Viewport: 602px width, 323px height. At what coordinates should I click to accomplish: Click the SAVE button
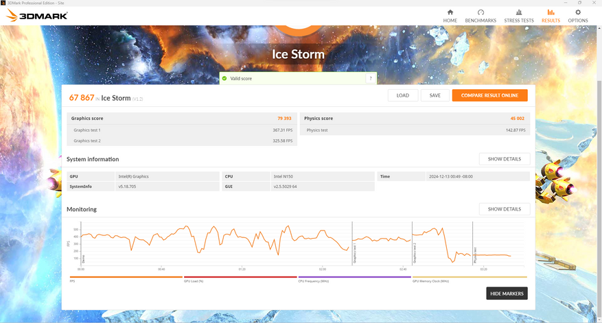[x=435, y=95]
